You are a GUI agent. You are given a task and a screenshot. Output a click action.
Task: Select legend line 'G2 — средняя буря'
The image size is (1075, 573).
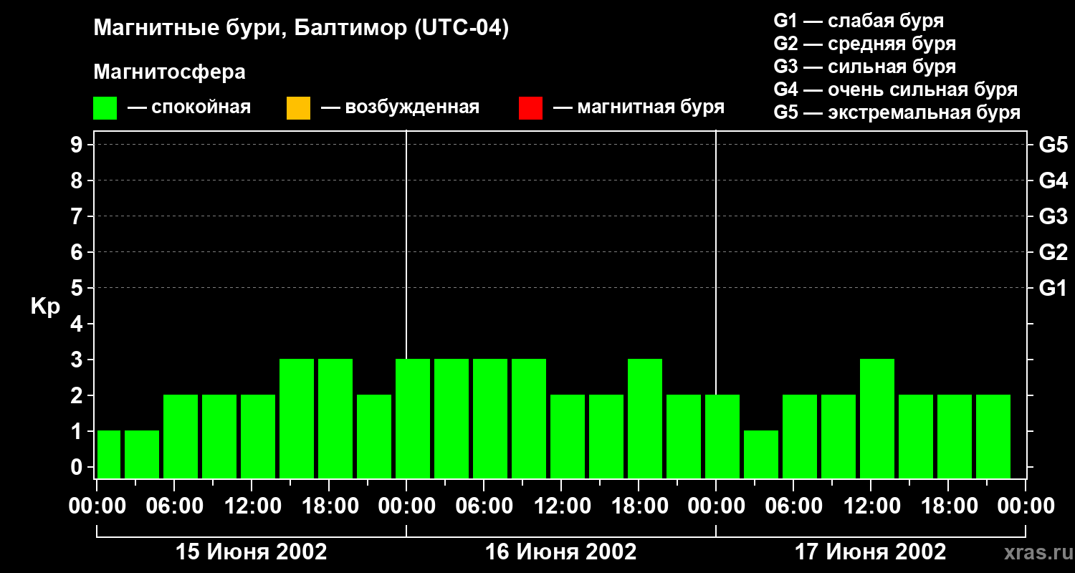click(865, 44)
